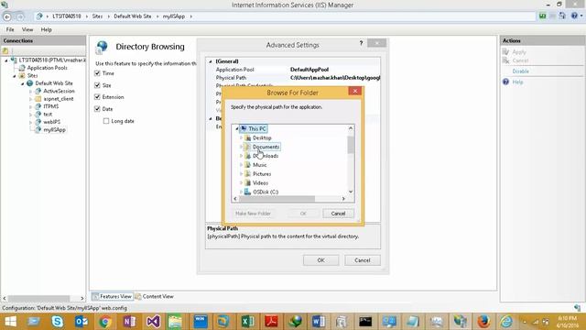Open Google Chrome from the taskbar

105,322
